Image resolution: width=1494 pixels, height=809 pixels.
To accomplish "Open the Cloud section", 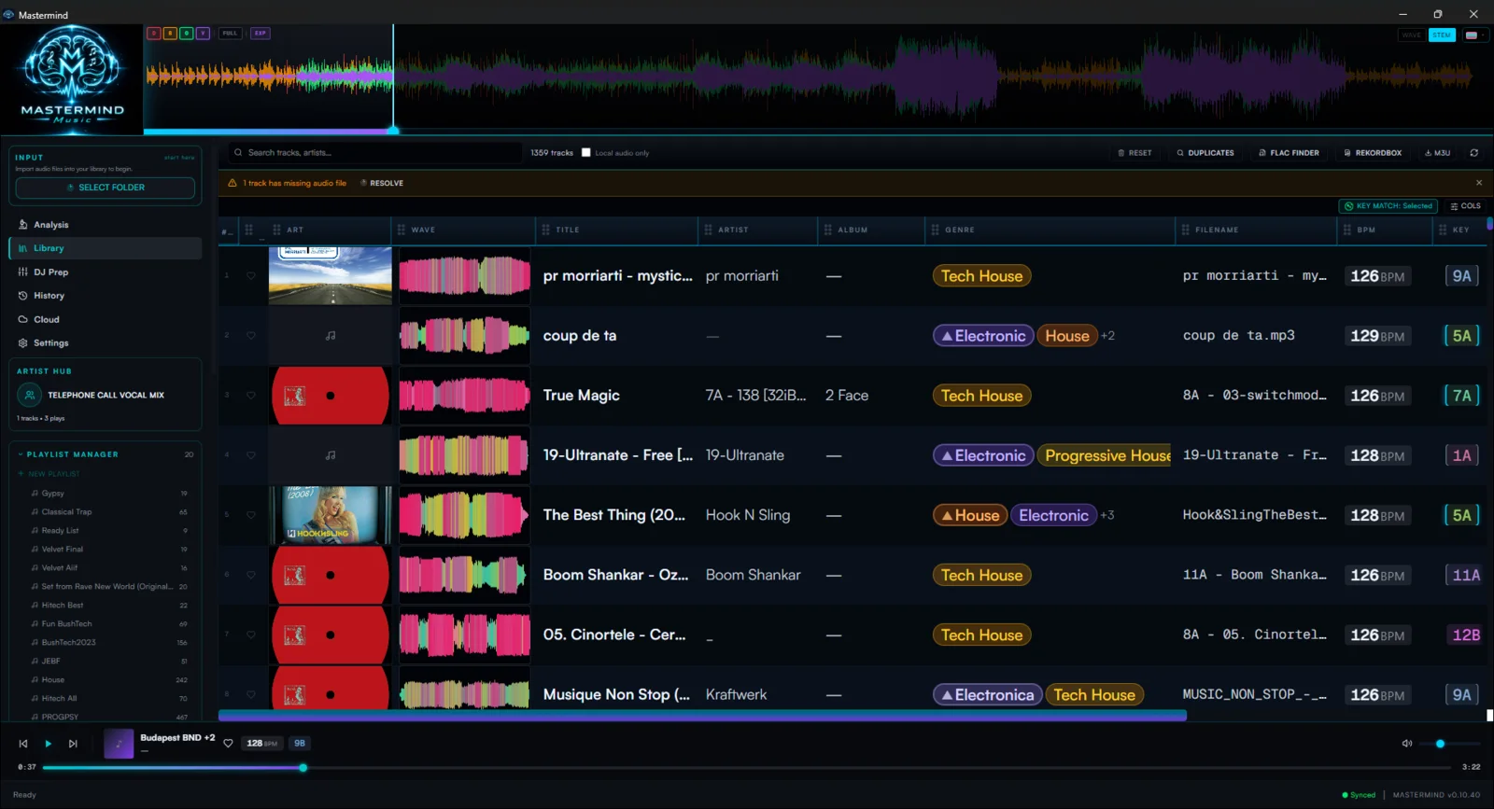I will 105,319.
